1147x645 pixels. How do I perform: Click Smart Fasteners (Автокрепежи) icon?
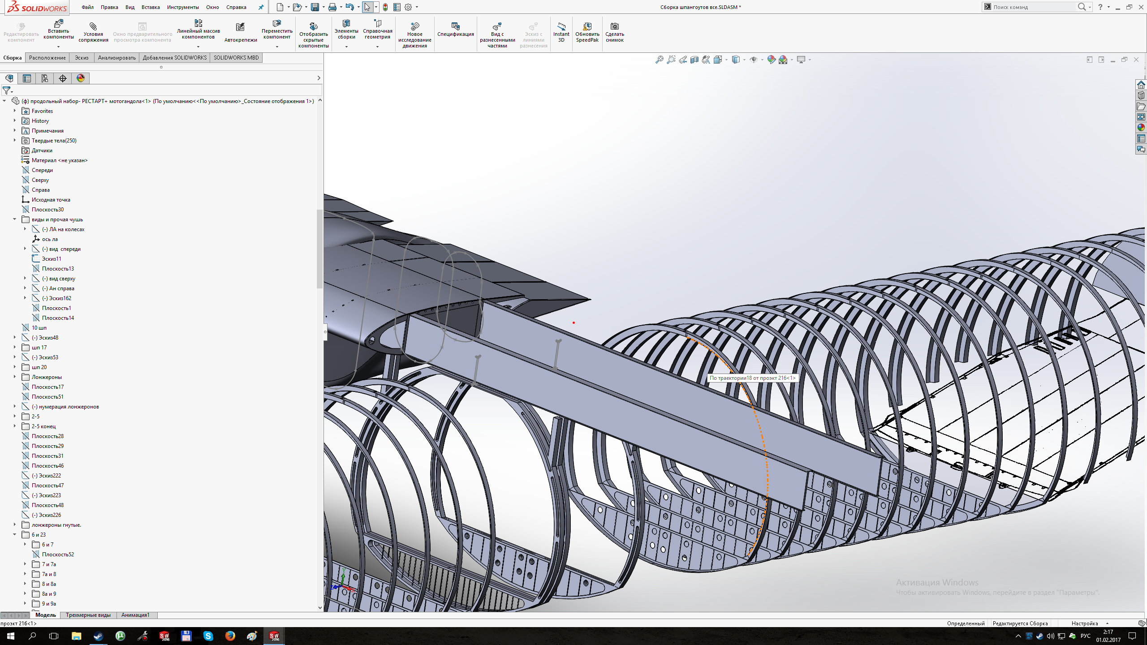[x=241, y=27]
